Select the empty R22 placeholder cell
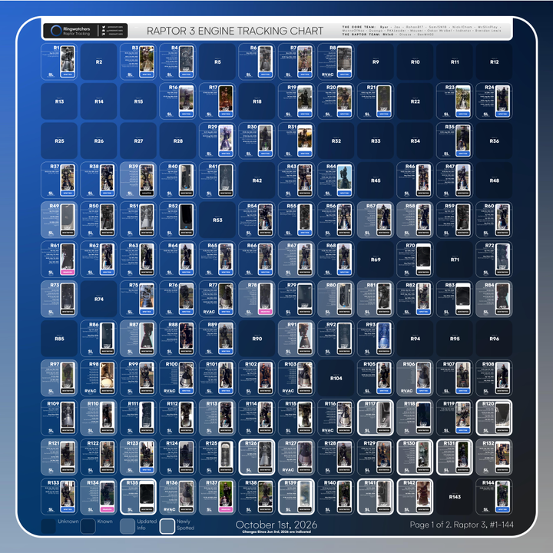 click(415, 101)
